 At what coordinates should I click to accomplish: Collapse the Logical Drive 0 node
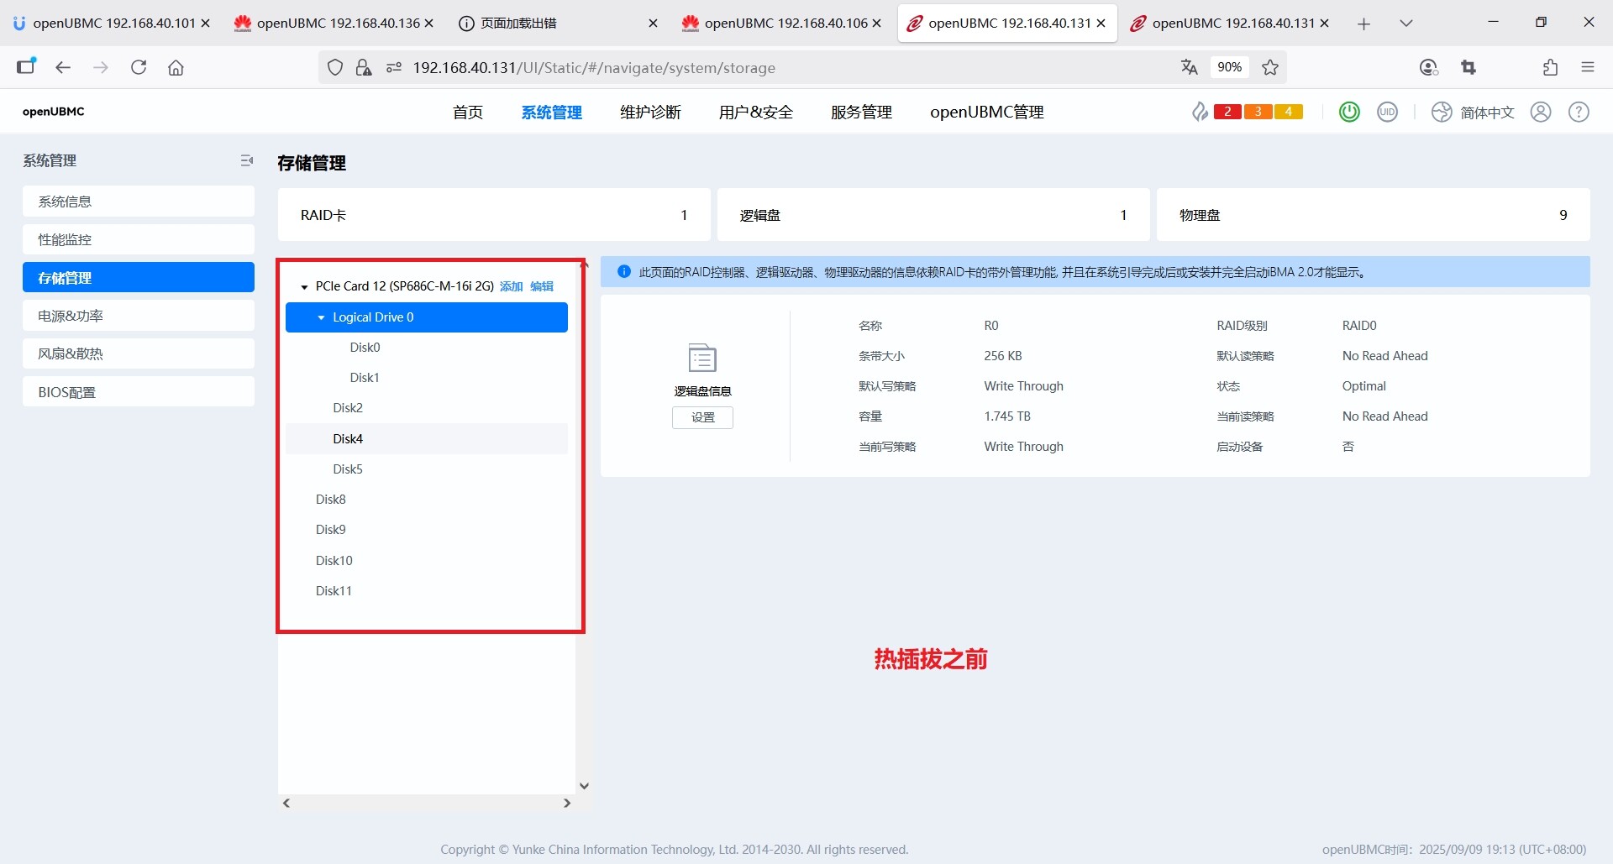[321, 317]
